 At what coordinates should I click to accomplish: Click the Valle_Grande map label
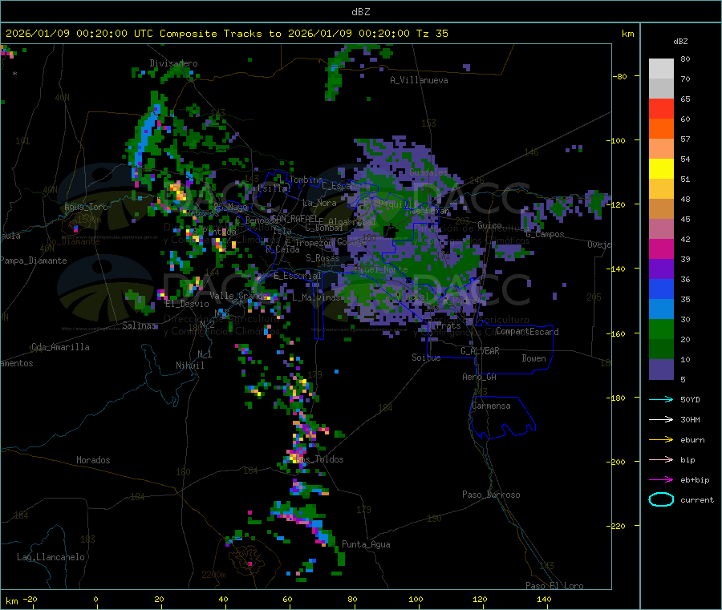point(238,296)
